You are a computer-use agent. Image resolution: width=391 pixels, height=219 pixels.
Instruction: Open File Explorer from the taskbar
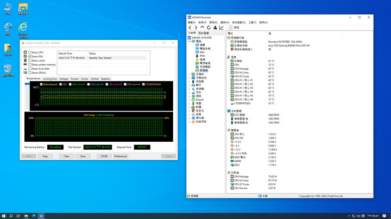coord(26,216)
